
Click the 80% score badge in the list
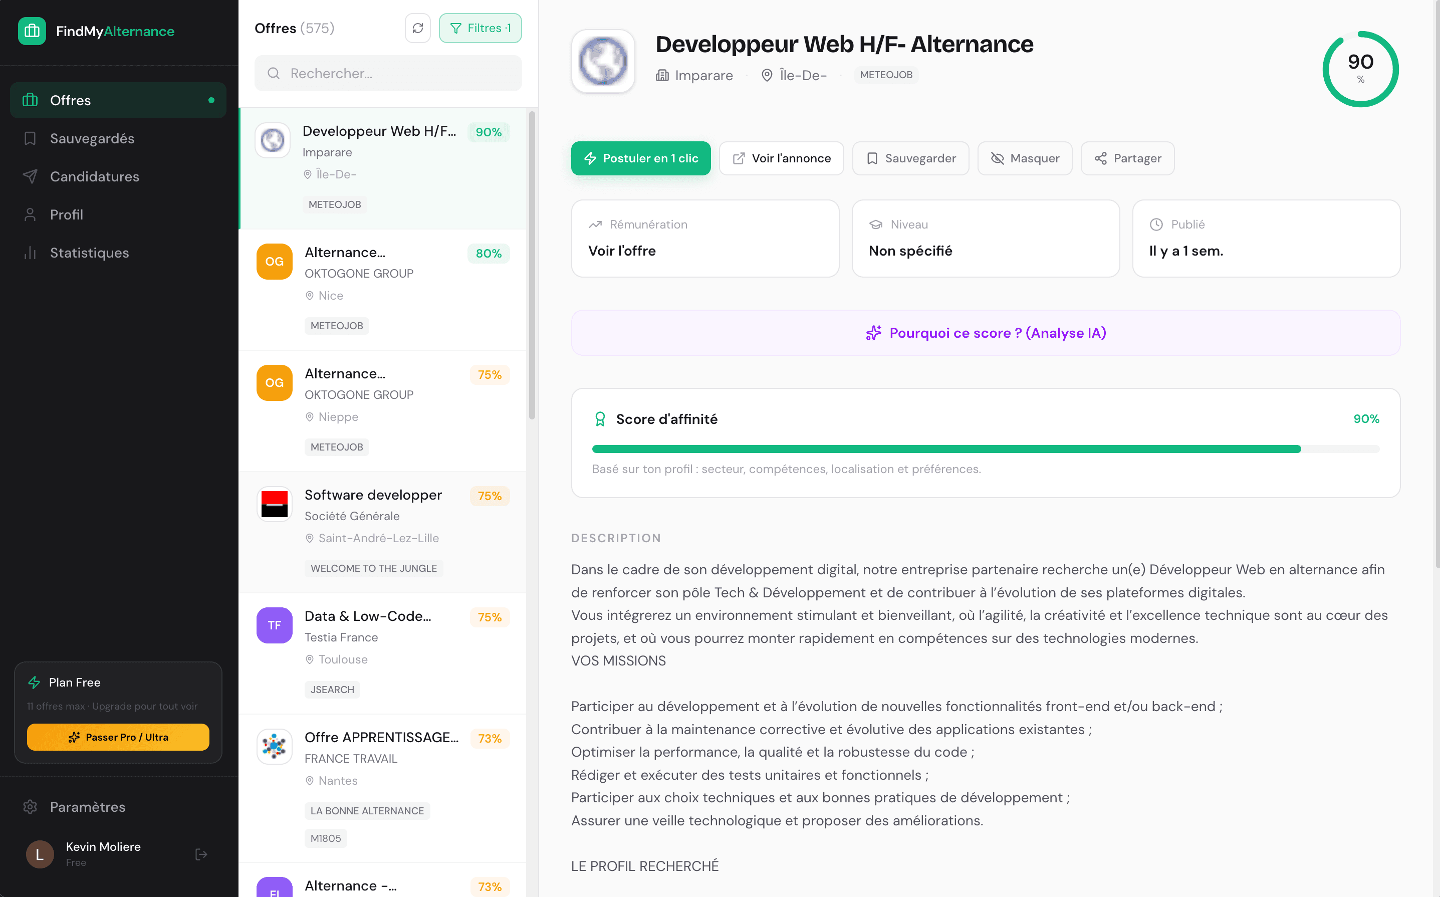tap(489, 254)
